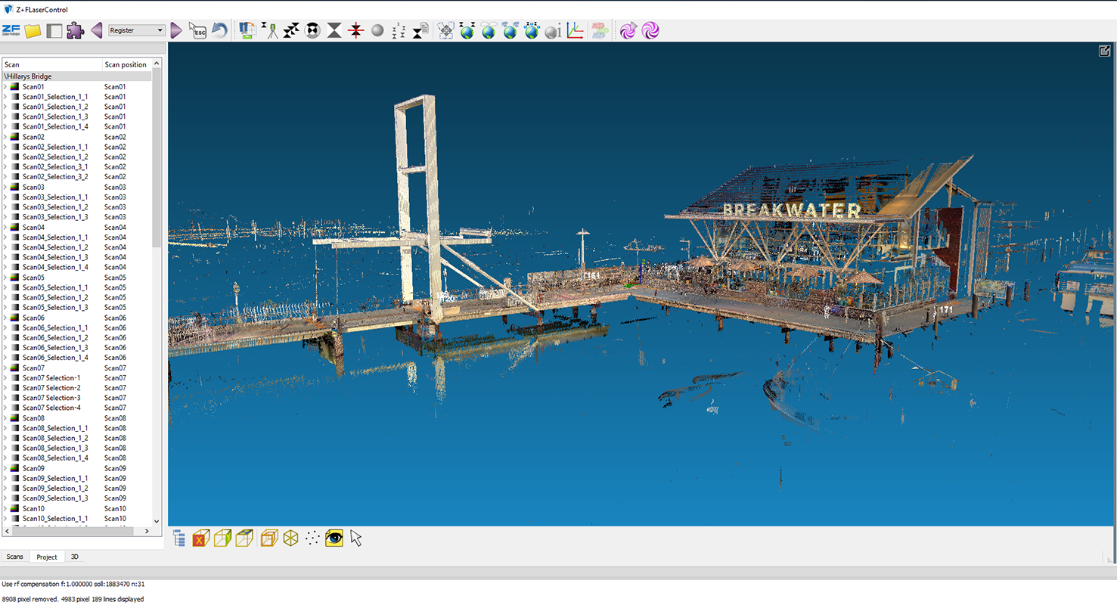Screen dimensions: 1117x605
Task: Expand the Scan02 tree node
Action: click(x=5, y=137)
